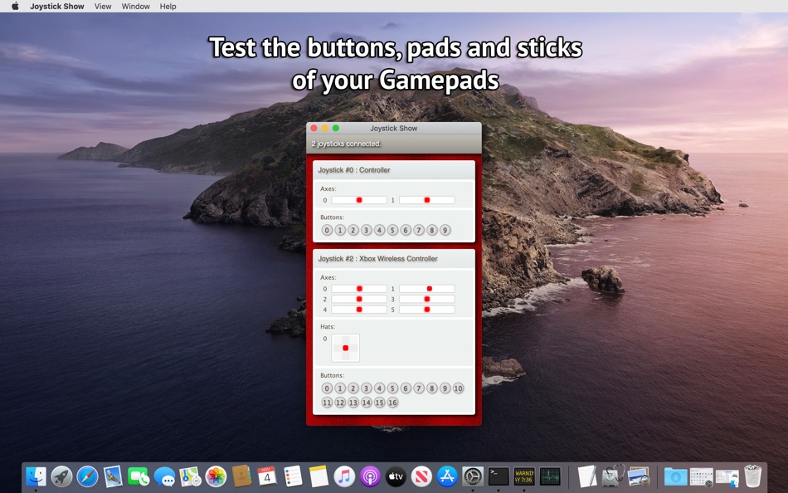The height and width of the screenshot is (493, 788).
Task: Click button 13 indicator of Xbox Wireless Controller
Action: (x=353, y=403)
